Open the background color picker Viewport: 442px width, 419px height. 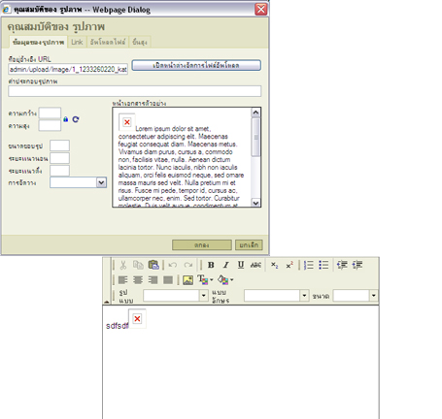pyautogui.click(x=225, y=279)
